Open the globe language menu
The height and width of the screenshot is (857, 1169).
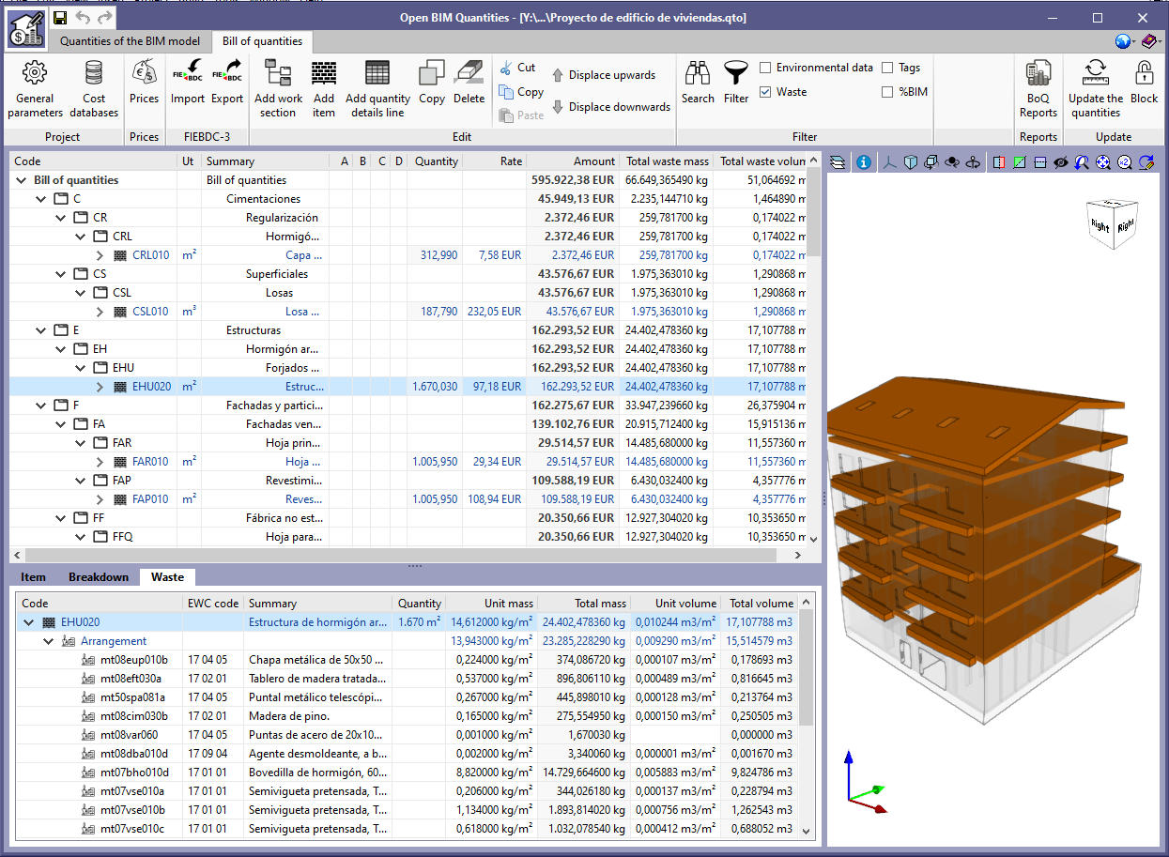point(1124,41)
